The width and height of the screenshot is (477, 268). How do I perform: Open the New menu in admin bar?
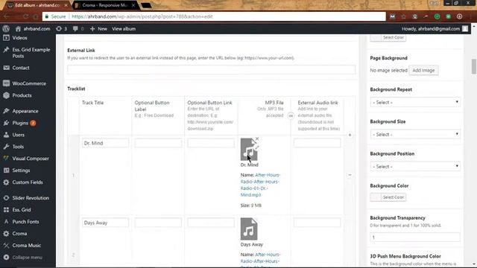[x=98, y=29]
